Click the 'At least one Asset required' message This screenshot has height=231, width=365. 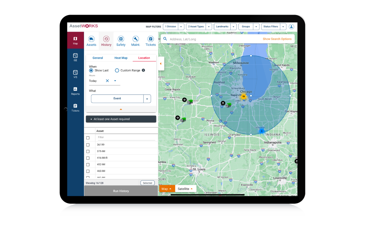(121, 119)
